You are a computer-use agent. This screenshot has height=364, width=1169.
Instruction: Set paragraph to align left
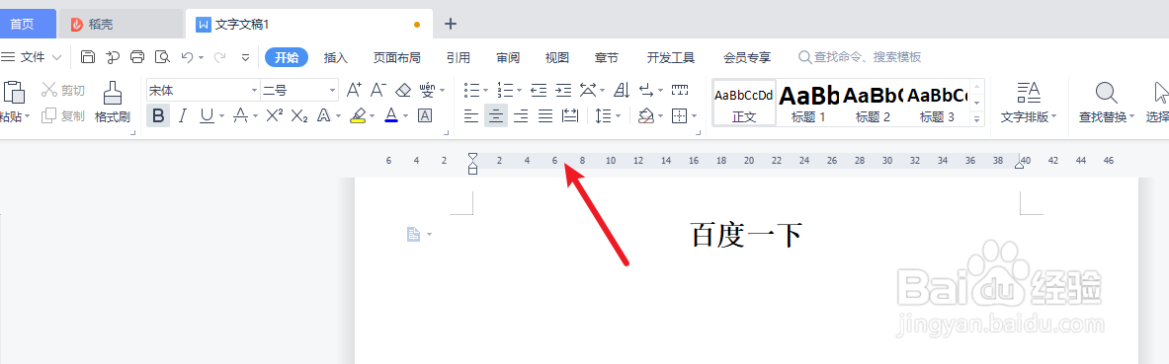click(471, 115)
